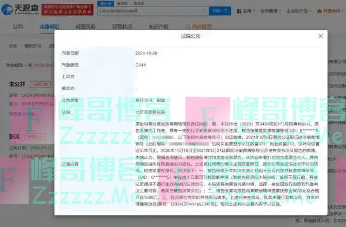Click the 应用 grid icon
Viewport: 346px width, 227px height.
tap(239, 11)
